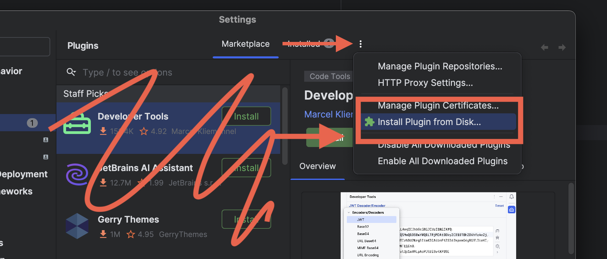This screenshot has width=607, height=259.
Task: Switch to the Installed plugins tab
Action: [x=310, y=44]
